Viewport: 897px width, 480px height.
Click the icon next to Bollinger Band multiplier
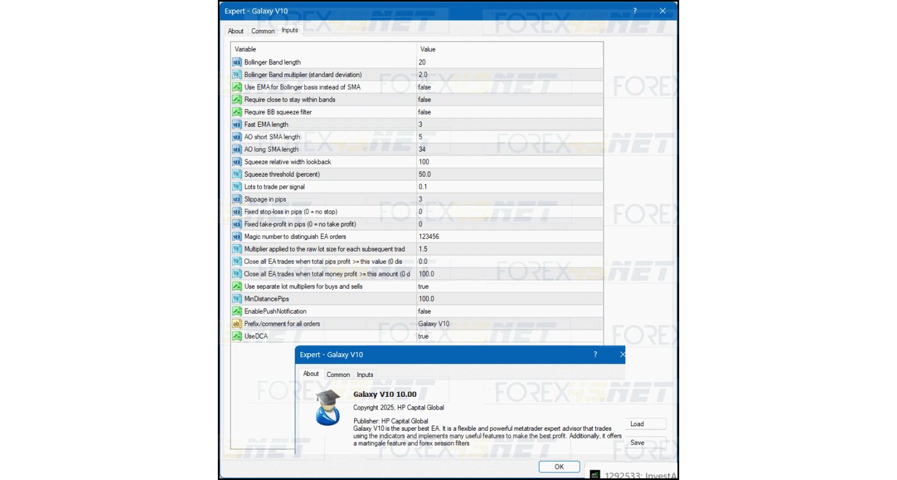point(236,75)
